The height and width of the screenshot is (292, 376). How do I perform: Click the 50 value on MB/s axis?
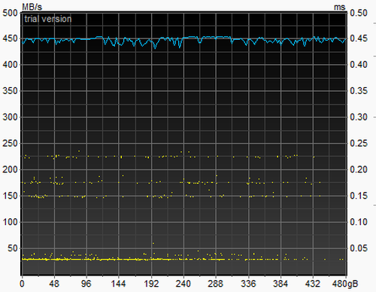(13, 248)
